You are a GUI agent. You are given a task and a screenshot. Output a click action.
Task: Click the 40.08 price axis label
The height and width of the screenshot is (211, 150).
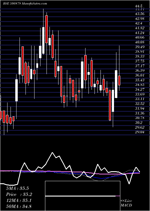pos(139,42)
